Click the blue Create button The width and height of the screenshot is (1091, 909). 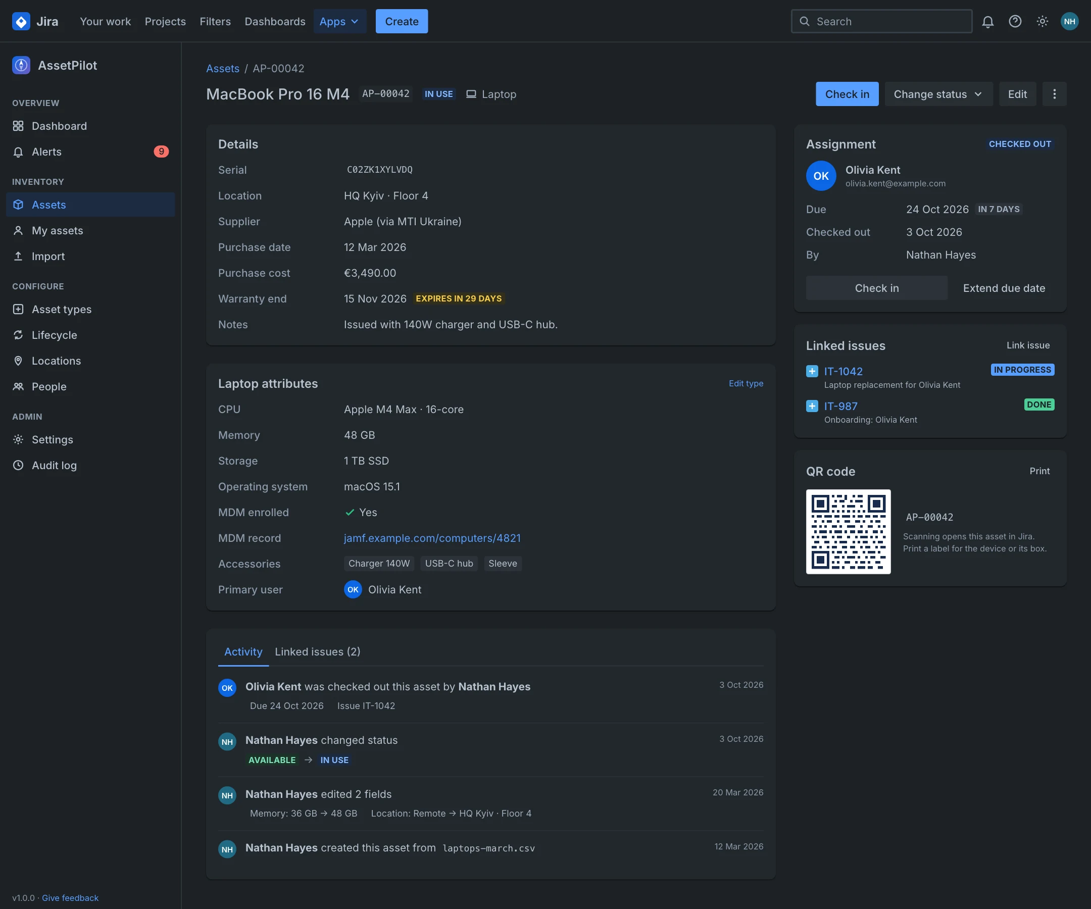tap(402, 21)
